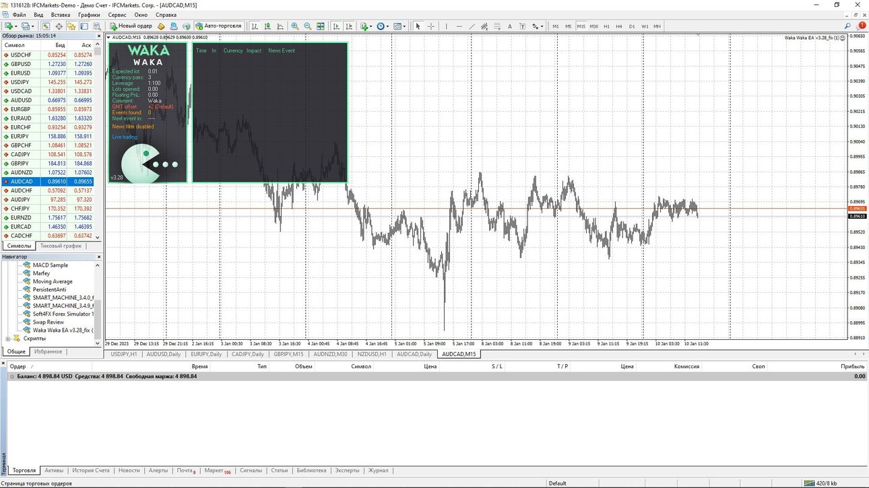
Task: Select the EURUSD row in Market Watch
Action: point(47,73)
